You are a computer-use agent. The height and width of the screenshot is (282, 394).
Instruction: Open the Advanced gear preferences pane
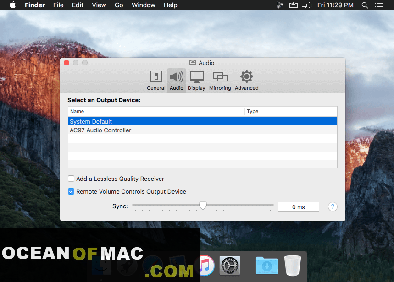coord(246,80)
